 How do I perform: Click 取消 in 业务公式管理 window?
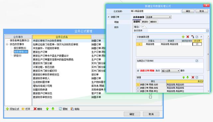click(151, 114)
